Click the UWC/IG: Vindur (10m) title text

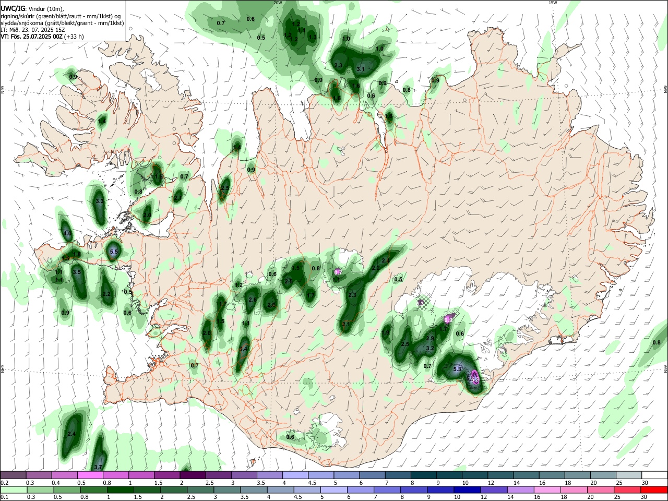click(x=32, y=9)
